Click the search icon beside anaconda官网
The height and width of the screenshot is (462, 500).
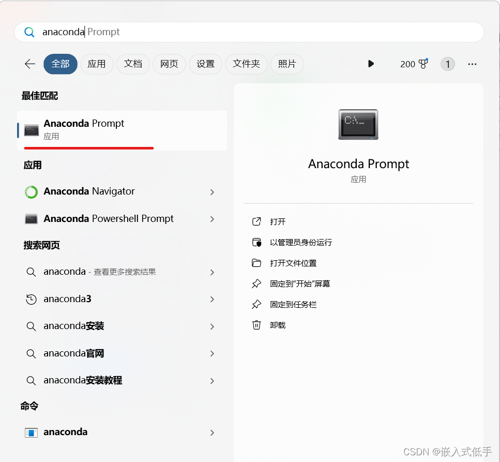tap(31, 353)
